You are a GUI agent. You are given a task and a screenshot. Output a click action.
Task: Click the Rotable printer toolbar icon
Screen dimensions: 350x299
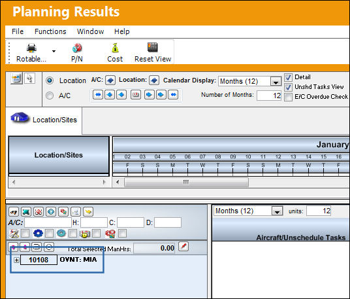(x=31, y=48)
